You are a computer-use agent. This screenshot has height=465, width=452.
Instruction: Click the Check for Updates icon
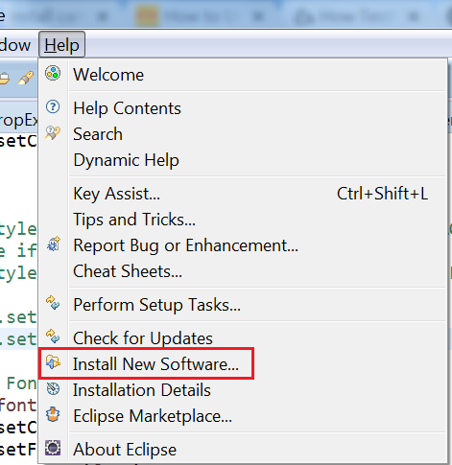click(53, 337)
